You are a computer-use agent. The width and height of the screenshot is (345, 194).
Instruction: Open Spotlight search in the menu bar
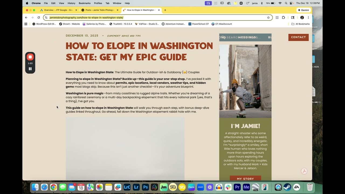pos(286,3)
